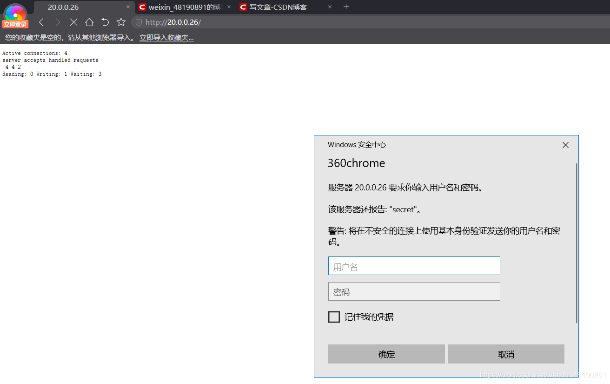Click the dialog's vertical scrollbar
This screenshot has width=610, height=384.
(577, 243)
